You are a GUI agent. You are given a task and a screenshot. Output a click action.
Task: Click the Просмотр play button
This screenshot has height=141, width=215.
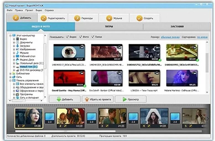coord(131,99)
